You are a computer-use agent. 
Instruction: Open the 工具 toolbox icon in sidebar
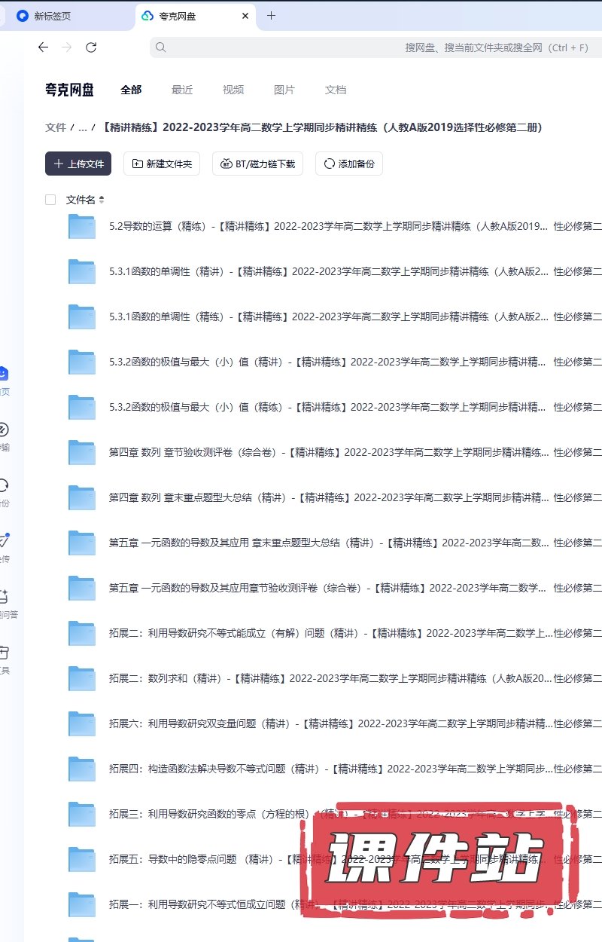[4, 652]
